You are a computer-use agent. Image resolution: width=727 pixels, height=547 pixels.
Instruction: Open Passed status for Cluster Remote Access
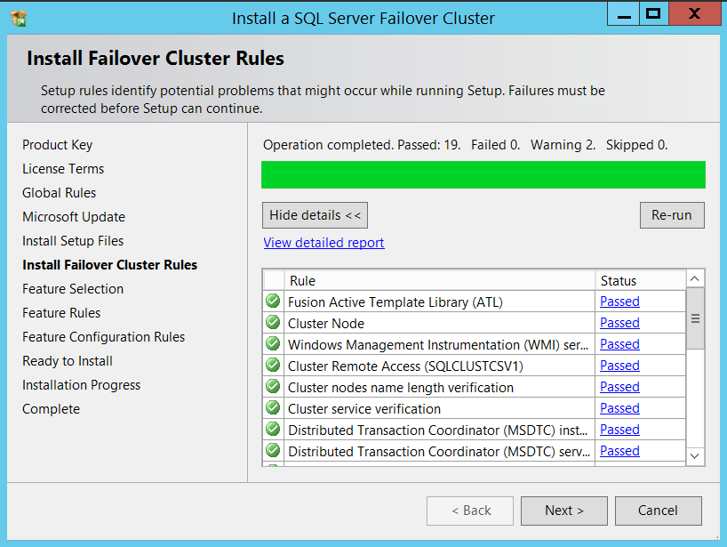pyautogui.click(x=619, y=366)
